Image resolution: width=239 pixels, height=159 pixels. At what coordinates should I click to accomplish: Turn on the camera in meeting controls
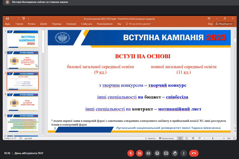tap(139, 153)
